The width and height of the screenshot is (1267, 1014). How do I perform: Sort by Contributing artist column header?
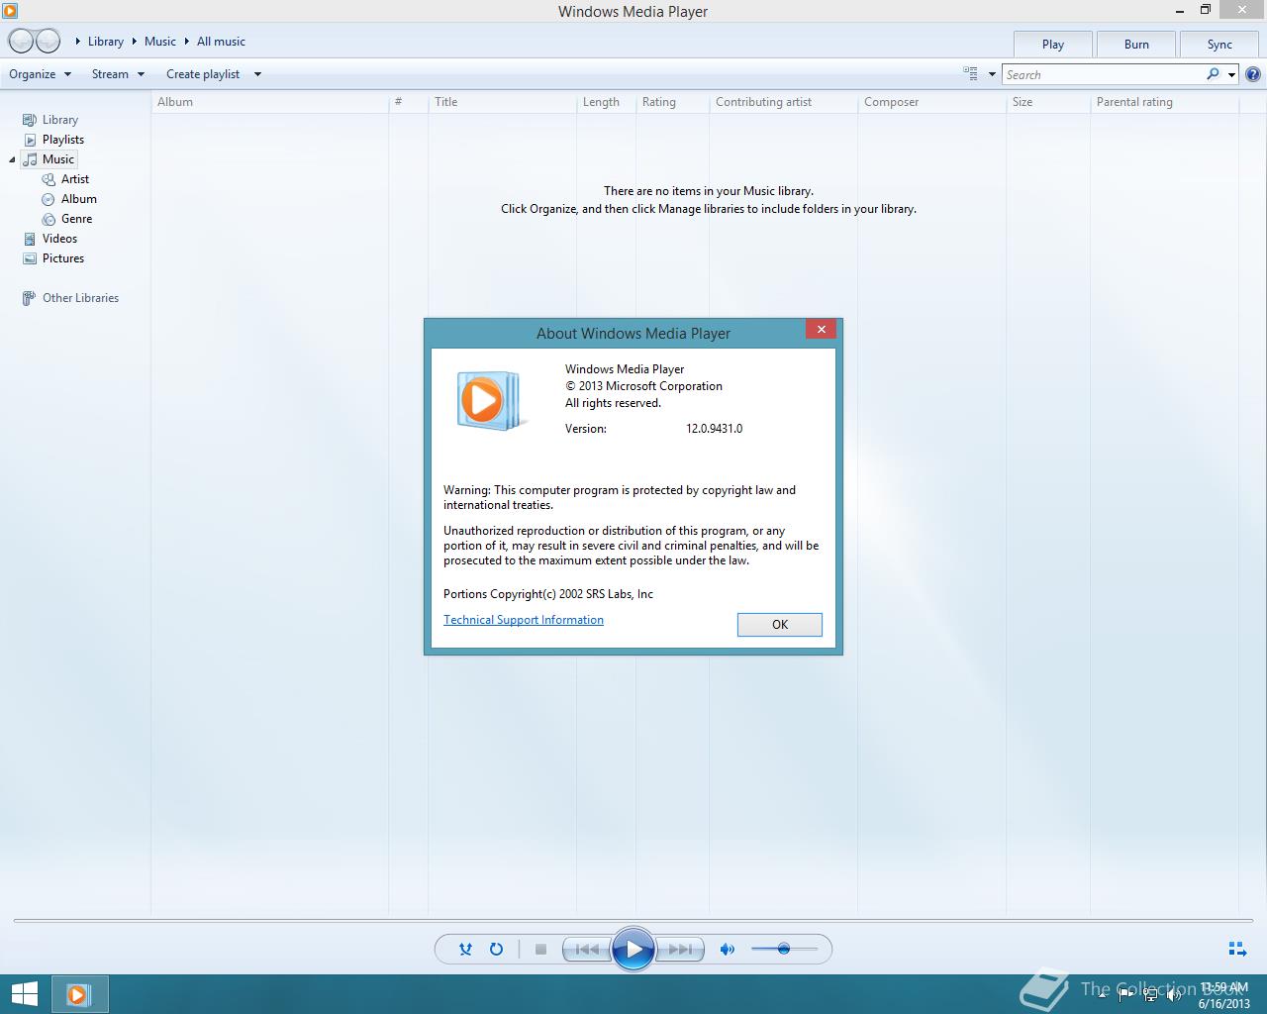tap(783, 102)
